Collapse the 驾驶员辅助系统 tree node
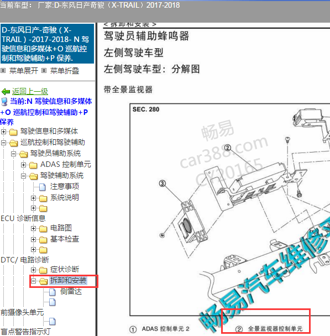 13,154
